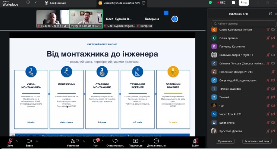277x149 pixels.
Task: Click camera-off icon for Ольга Брагина
Action: [x=273, y=38]
